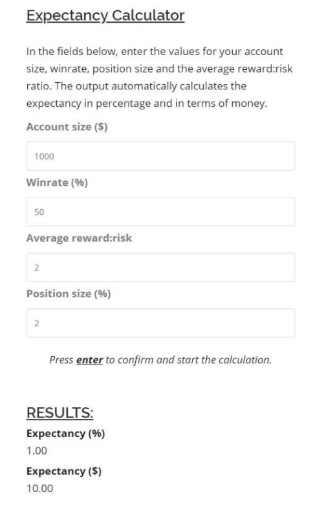Image resolution: width=315 pixels, height=505 pixels.
Task: Click the Average reward:risk label text
Action: click(x=79, y=238)
